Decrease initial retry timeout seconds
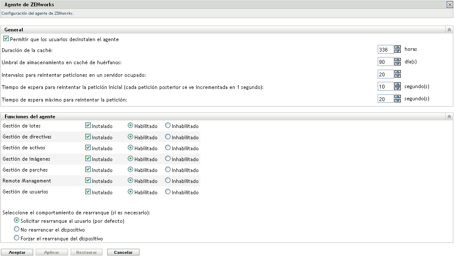The height and width of the screenshot is (258, 455). (x=397, y=88)
